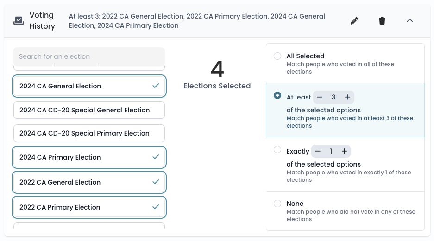Focus the Search for an election field

click(x=89, y=56)
